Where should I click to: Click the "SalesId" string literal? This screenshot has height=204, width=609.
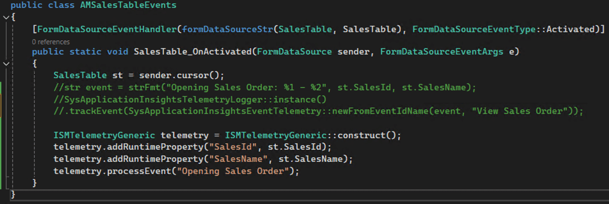coord(232,147)
